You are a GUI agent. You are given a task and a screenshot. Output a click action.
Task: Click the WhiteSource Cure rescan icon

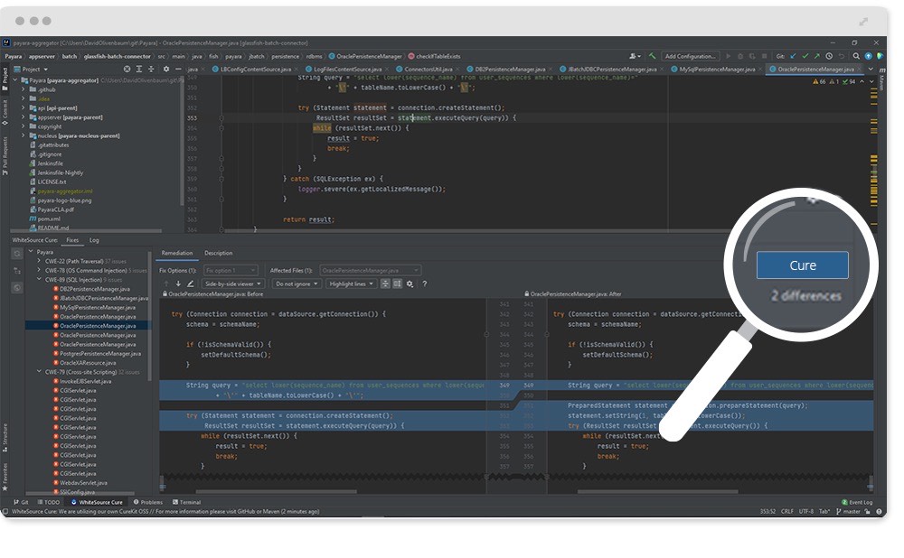pos(17,254)
